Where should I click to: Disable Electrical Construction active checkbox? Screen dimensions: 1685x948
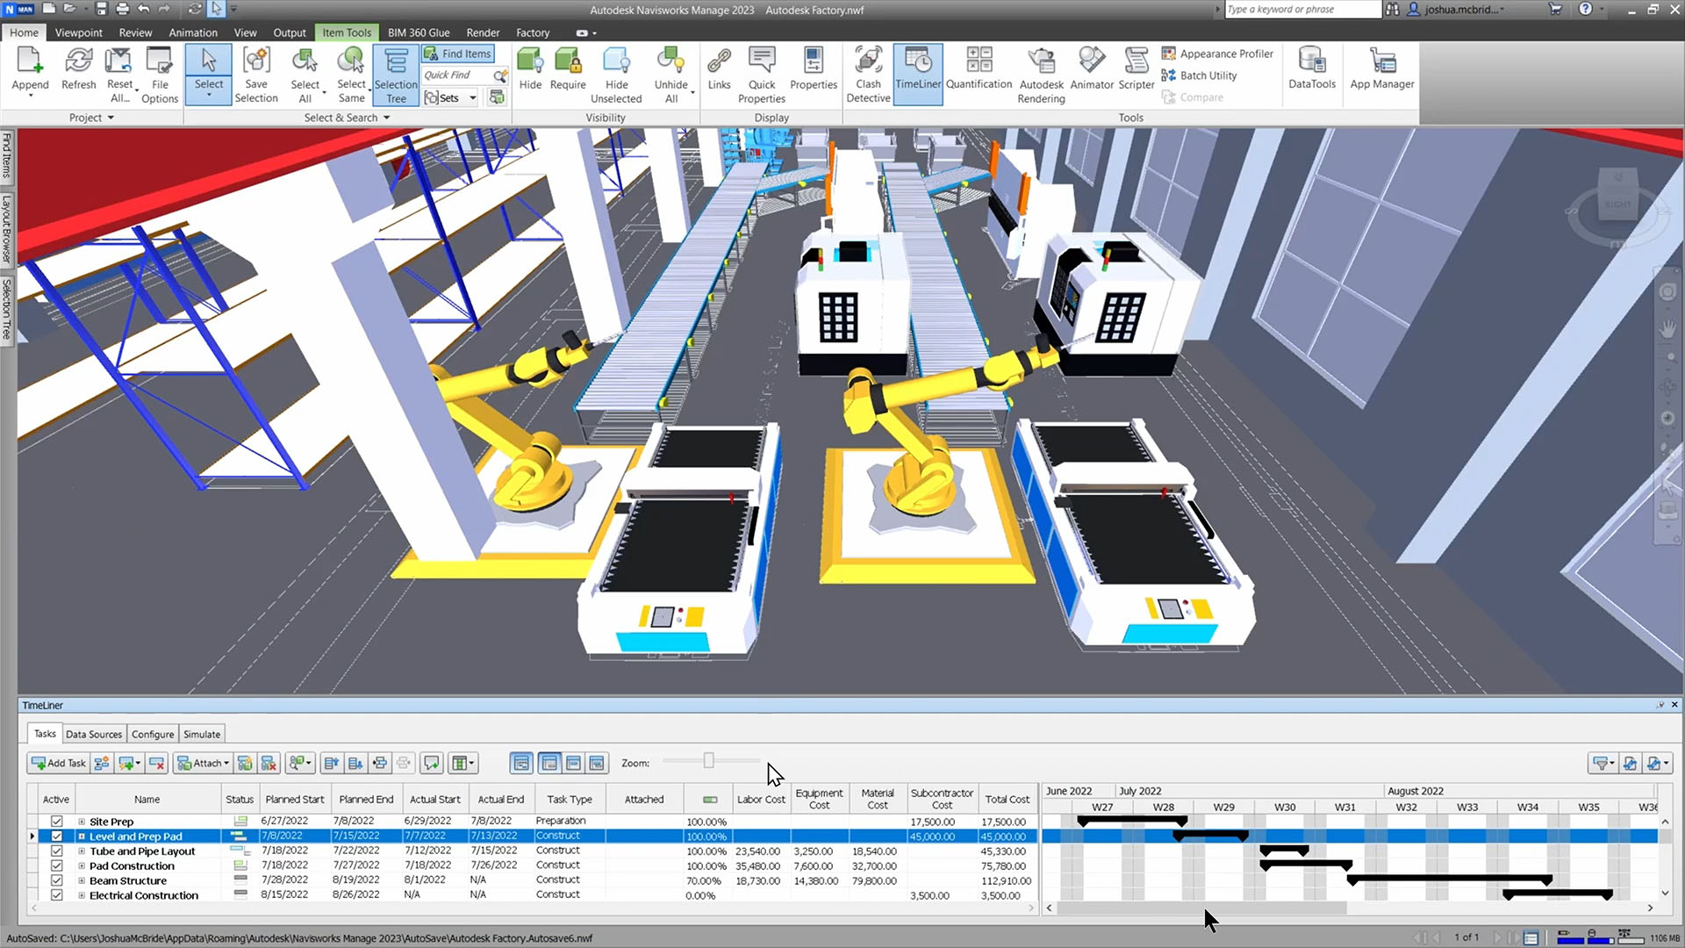[57, 895]
